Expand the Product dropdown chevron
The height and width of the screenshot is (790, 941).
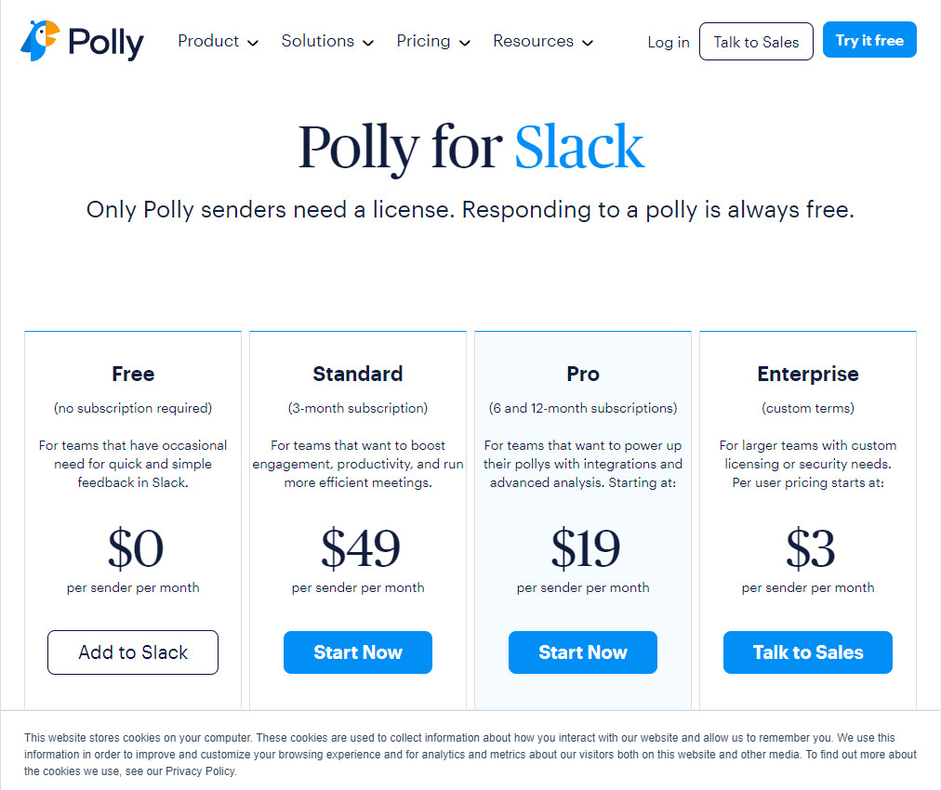(253, 43)
